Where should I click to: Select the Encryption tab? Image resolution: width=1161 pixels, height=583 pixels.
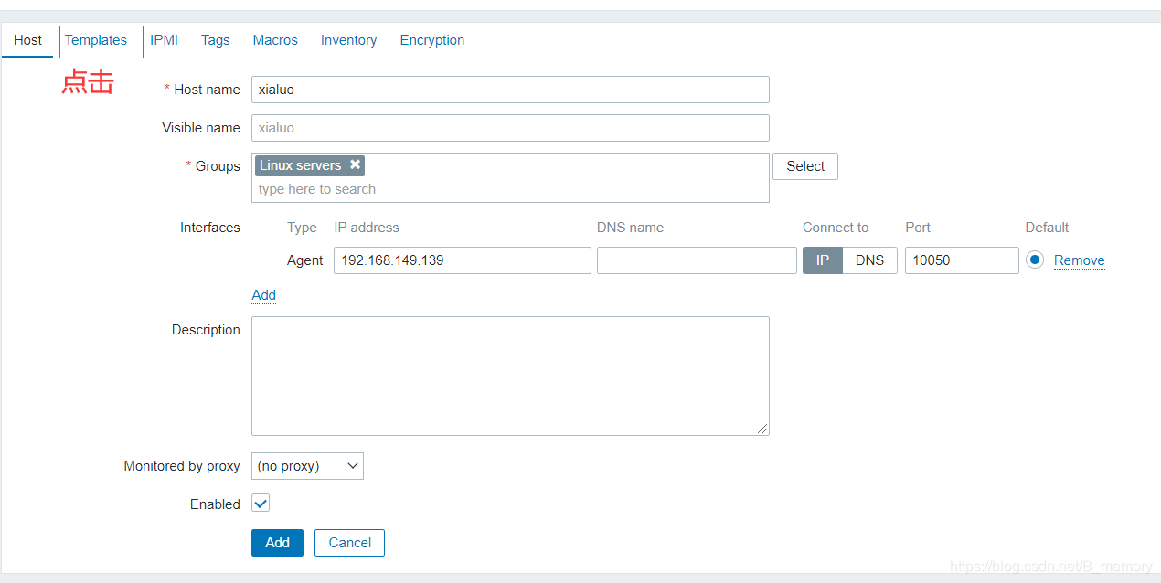pos(432,40)
